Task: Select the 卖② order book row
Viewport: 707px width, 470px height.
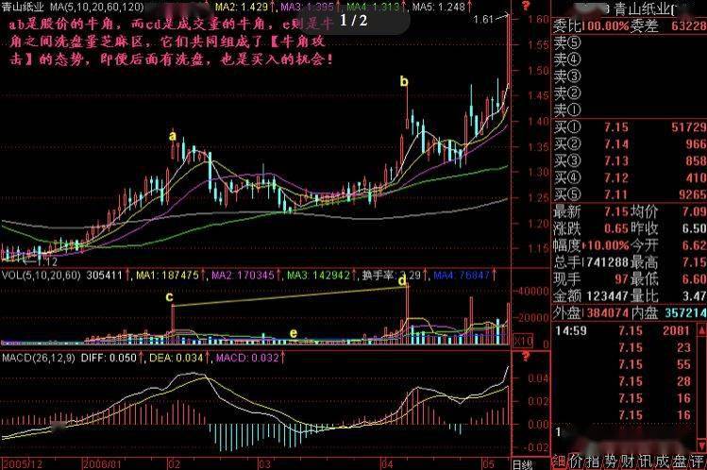Action: [630, 93]
